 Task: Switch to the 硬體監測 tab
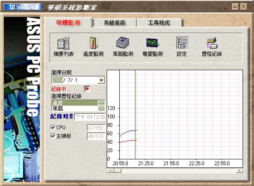pyautogui.click(x=68, y=22)
